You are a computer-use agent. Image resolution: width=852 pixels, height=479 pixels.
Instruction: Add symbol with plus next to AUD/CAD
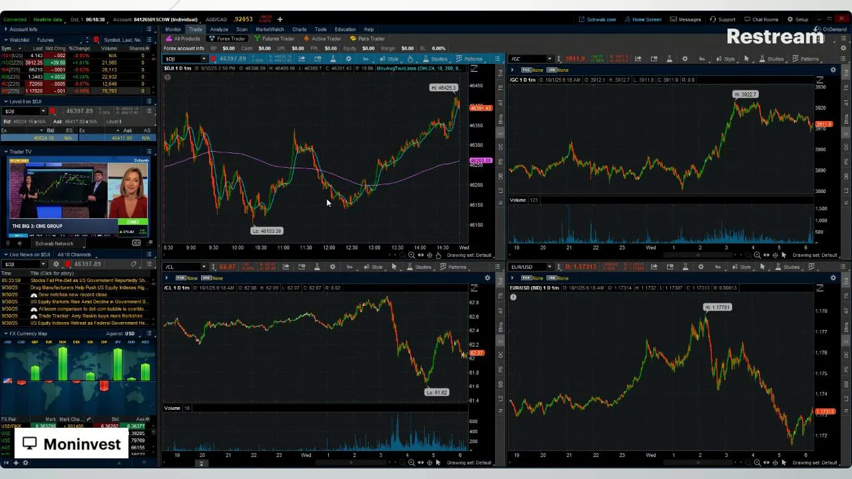[x=280, y=19]
